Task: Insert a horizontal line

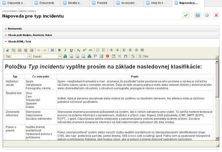Action: point(119,56)
